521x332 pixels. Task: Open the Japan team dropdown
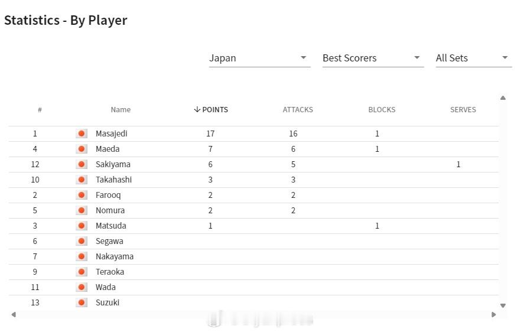[x=259, y=58]
